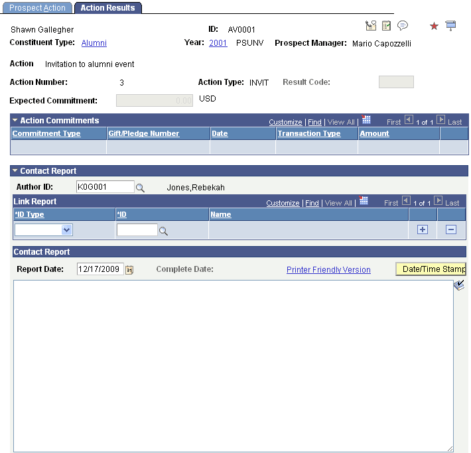
Task: Open the 2001 year link
Action: pyautogui.click(x=218, y=43)
